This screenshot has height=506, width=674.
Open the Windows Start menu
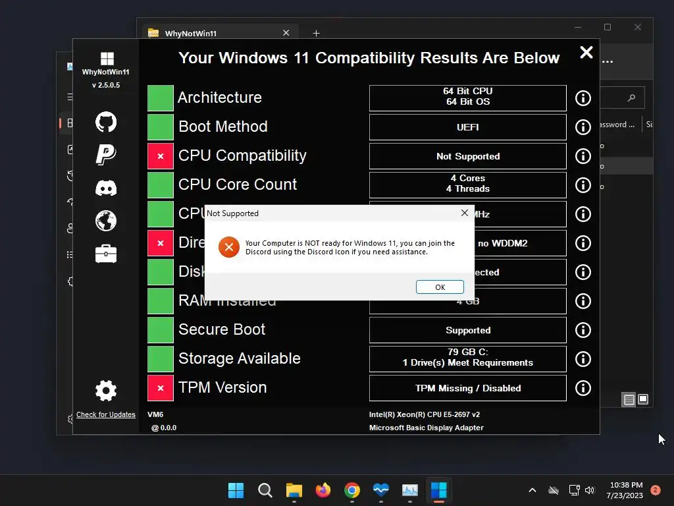click(x=236, y=490)
